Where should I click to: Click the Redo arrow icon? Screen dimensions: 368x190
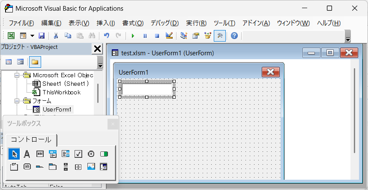tap(119, 36)
